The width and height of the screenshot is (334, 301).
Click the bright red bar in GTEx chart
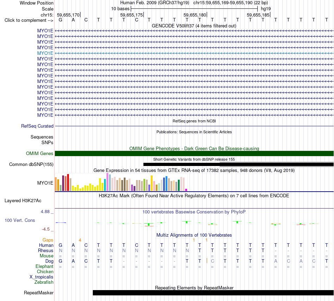pyautogui.click(x=68, y=182)
